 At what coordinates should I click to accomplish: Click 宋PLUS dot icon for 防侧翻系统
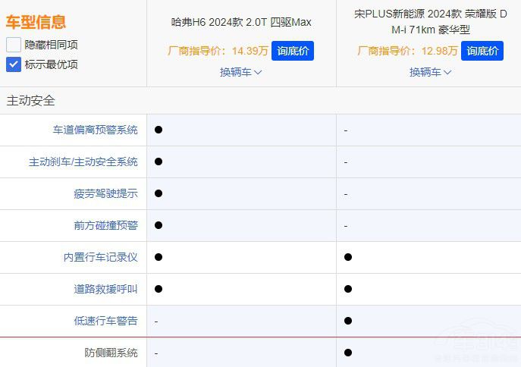pyautogui.click(x=347, y=353)
